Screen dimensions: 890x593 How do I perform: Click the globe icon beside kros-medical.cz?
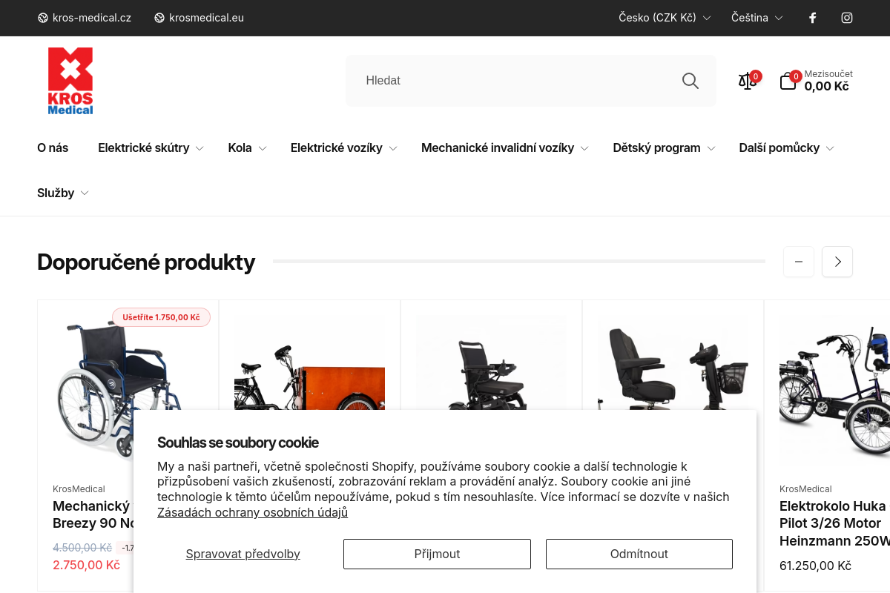pyautogui.click(x=43, y=18)
